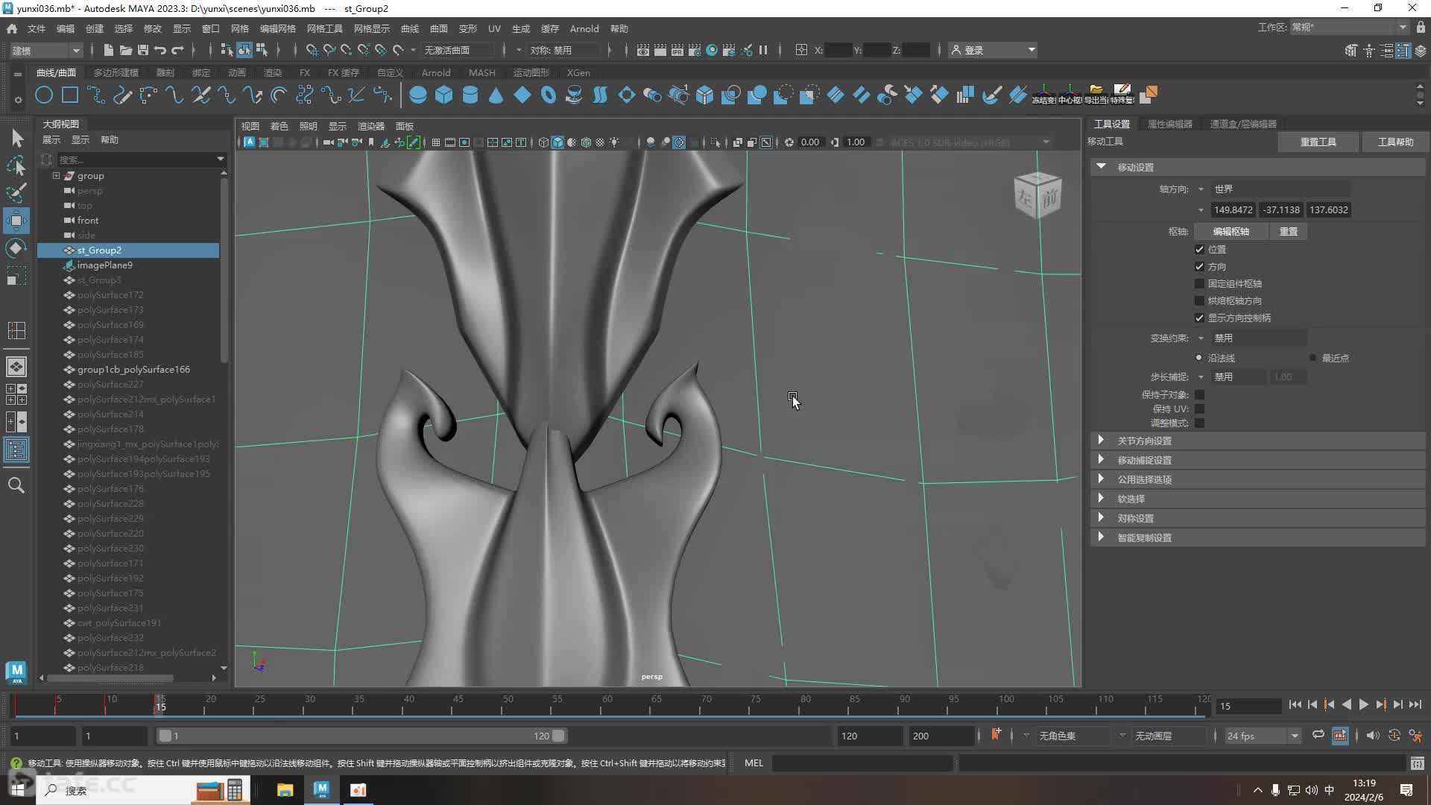Screen dimensions: 1431x805
Task: Create a NURBS torus from shelf
Action: coord(549,95)
